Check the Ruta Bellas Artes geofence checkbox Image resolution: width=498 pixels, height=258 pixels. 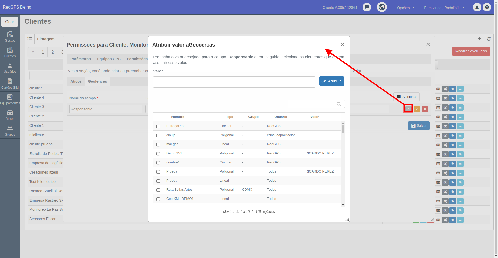pos(158,190)
